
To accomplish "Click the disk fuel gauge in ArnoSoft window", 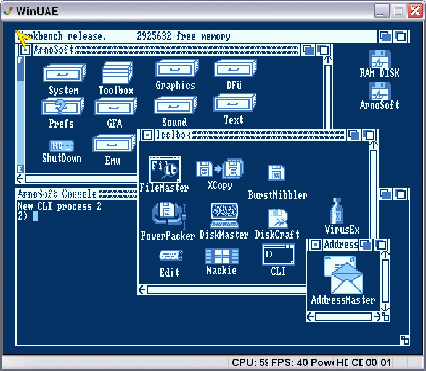I will 20,115.
